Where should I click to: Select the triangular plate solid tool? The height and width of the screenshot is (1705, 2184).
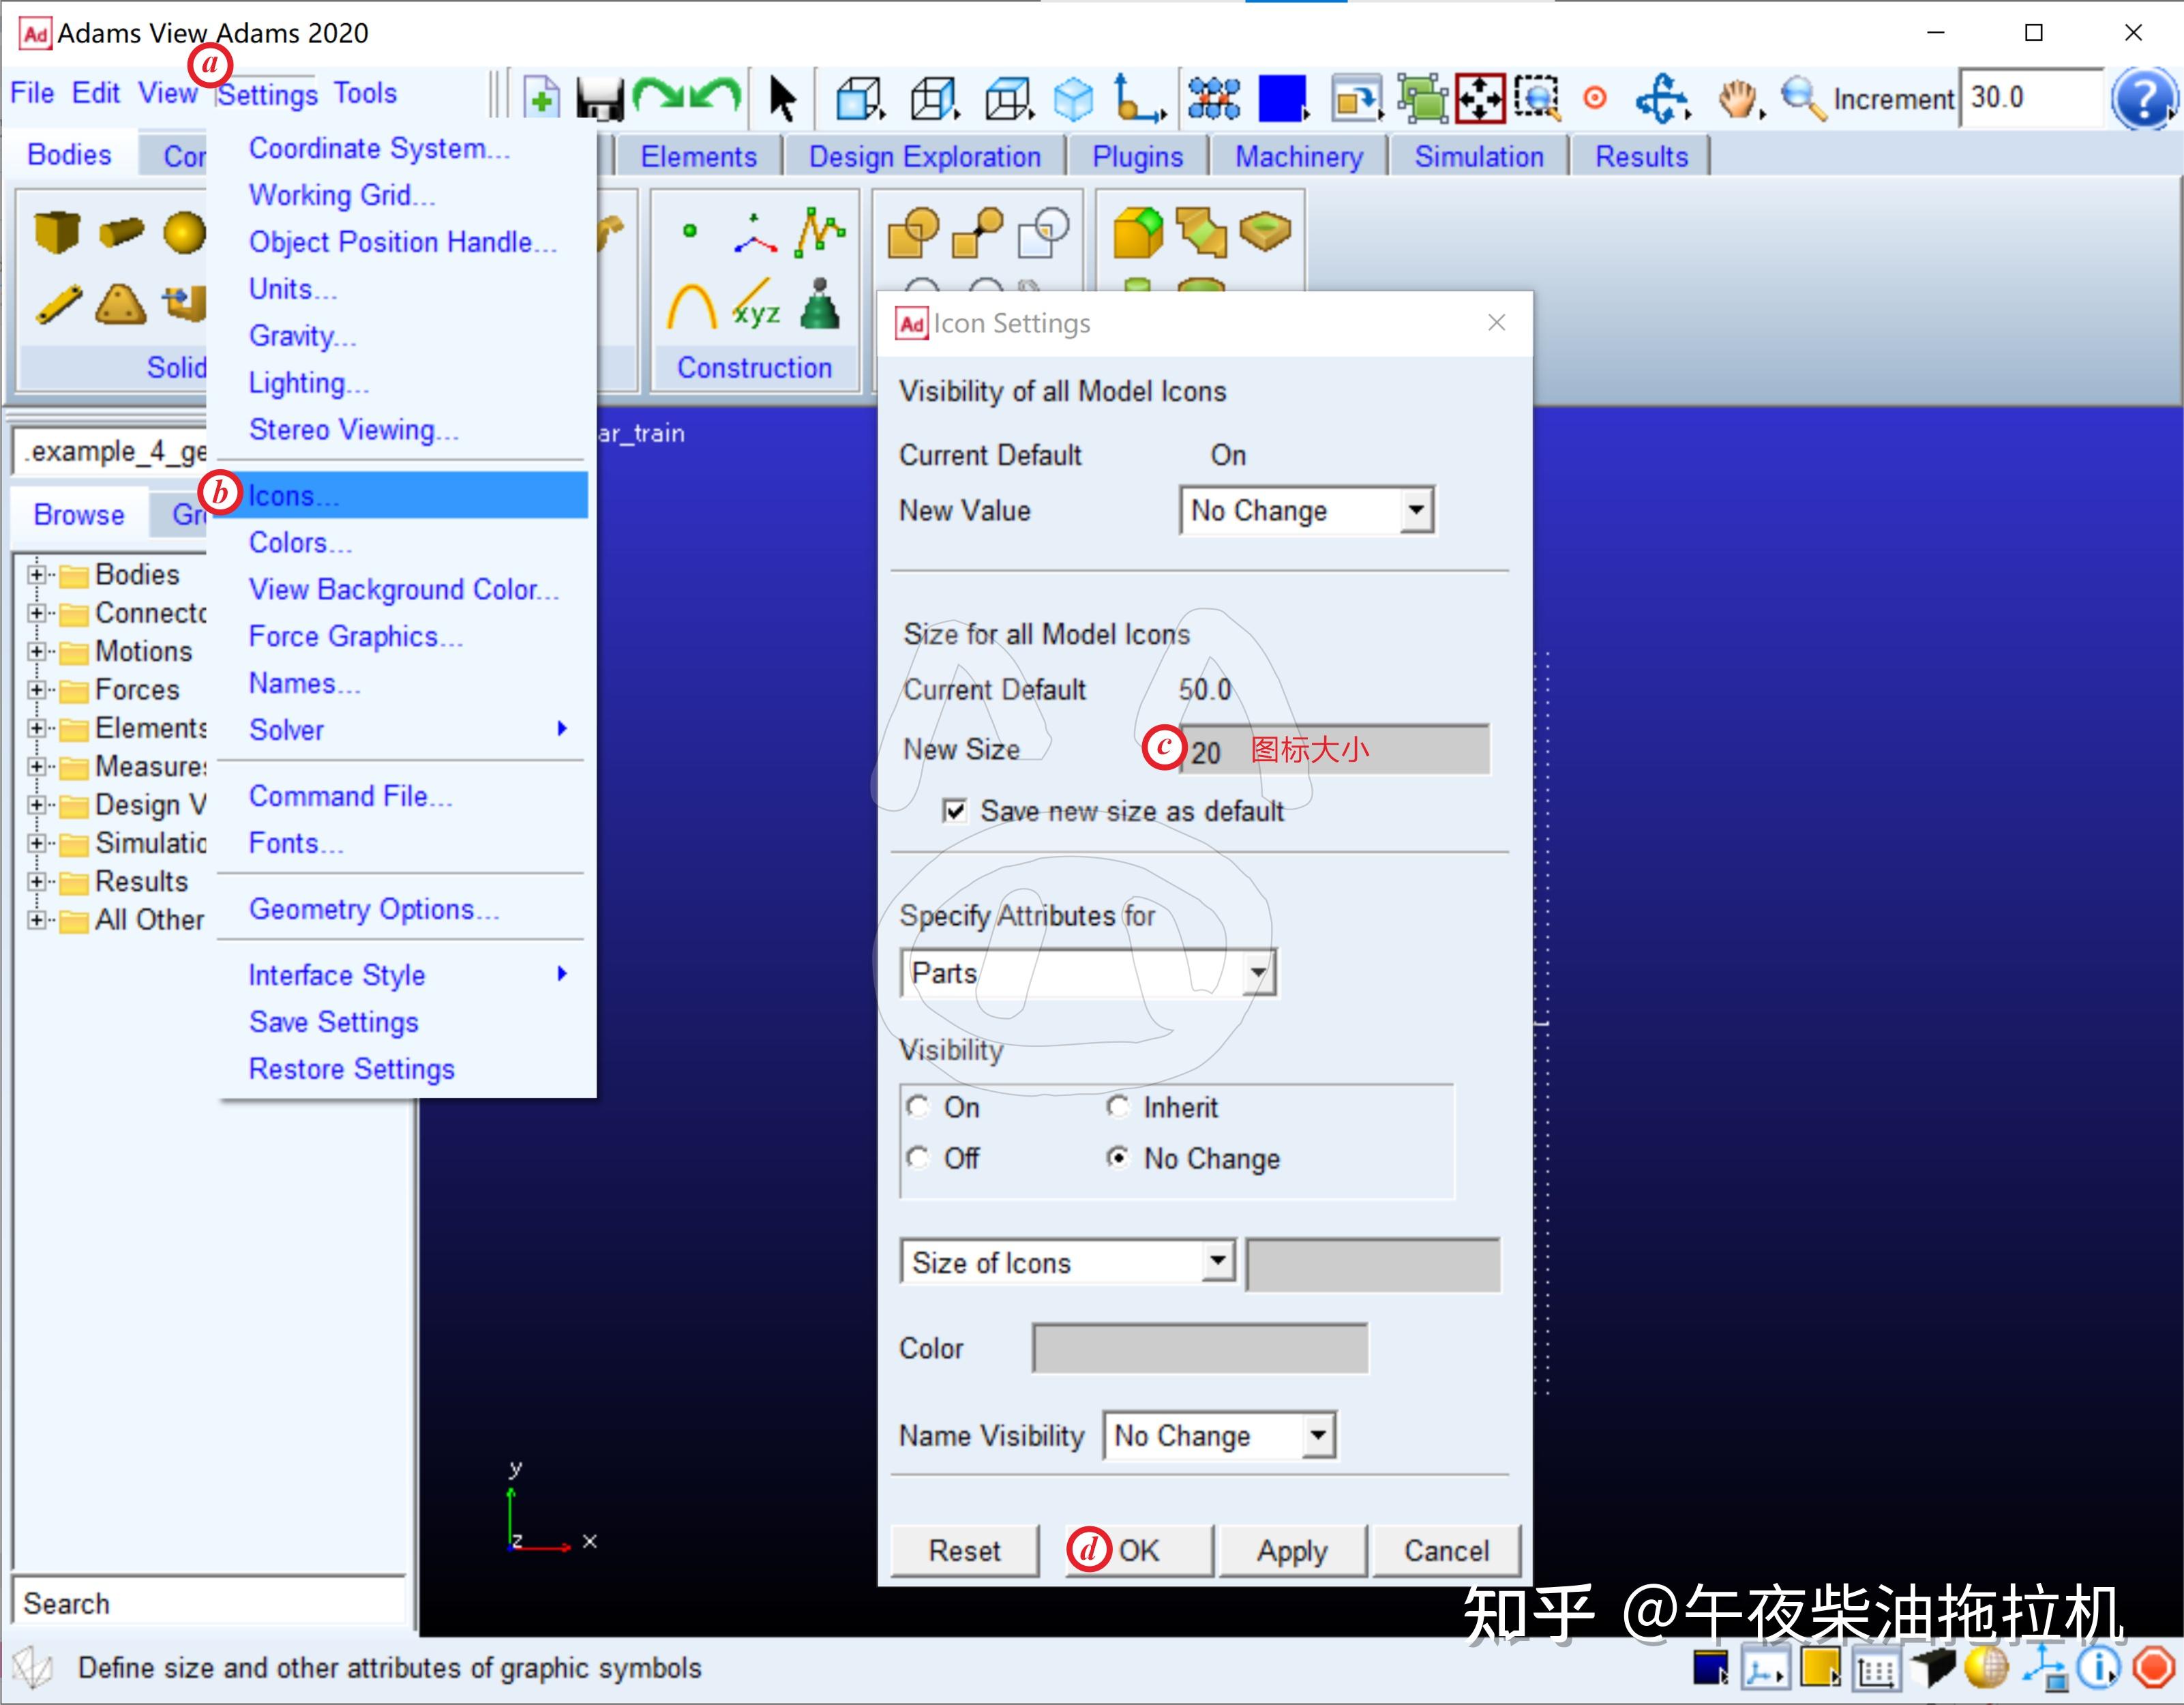121,305
